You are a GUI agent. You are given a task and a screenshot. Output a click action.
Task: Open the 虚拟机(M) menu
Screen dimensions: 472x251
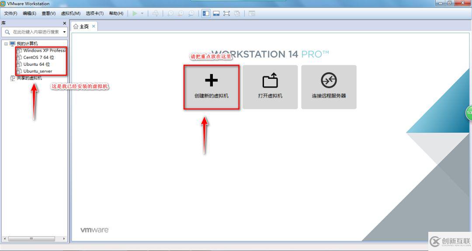(x=71, y=14)
